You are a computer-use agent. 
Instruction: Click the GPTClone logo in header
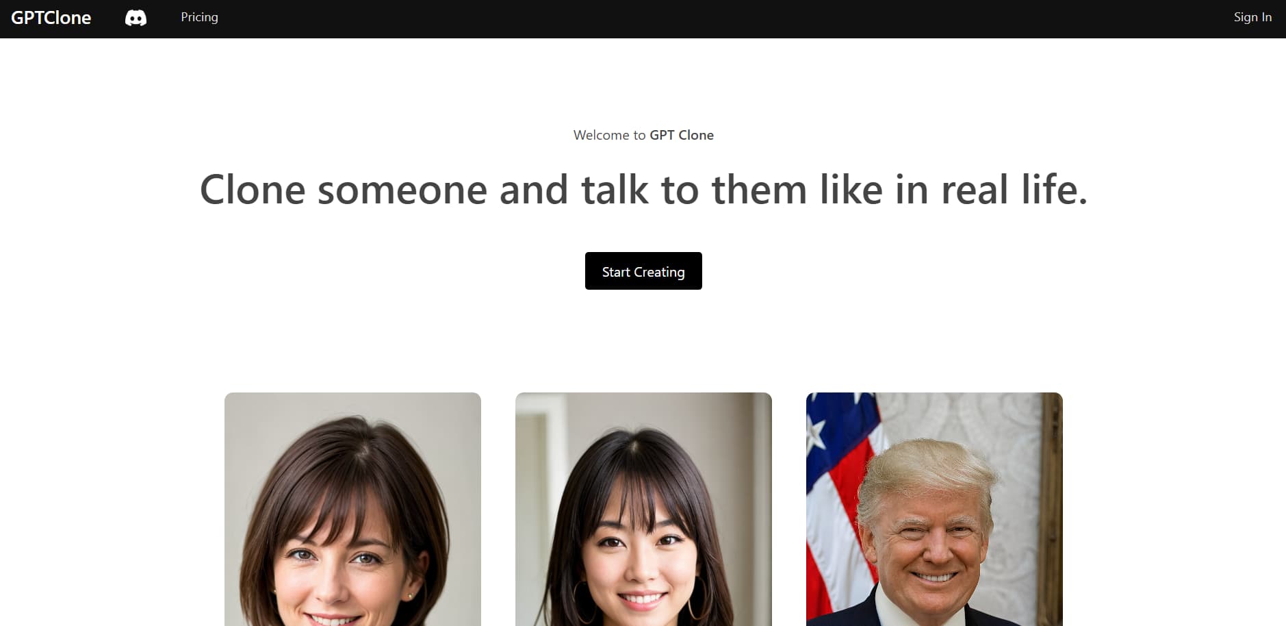51,18
